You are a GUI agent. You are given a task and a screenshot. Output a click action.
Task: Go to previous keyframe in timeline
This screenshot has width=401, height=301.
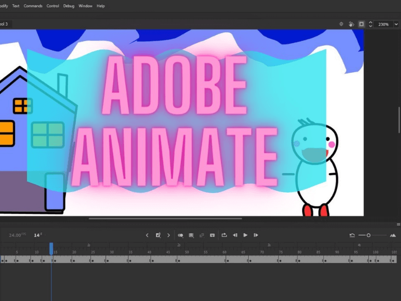pos(147,235)
